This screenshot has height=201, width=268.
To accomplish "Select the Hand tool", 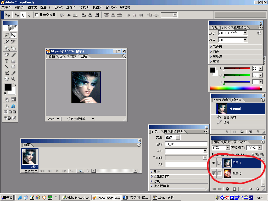I will (7, 79).
